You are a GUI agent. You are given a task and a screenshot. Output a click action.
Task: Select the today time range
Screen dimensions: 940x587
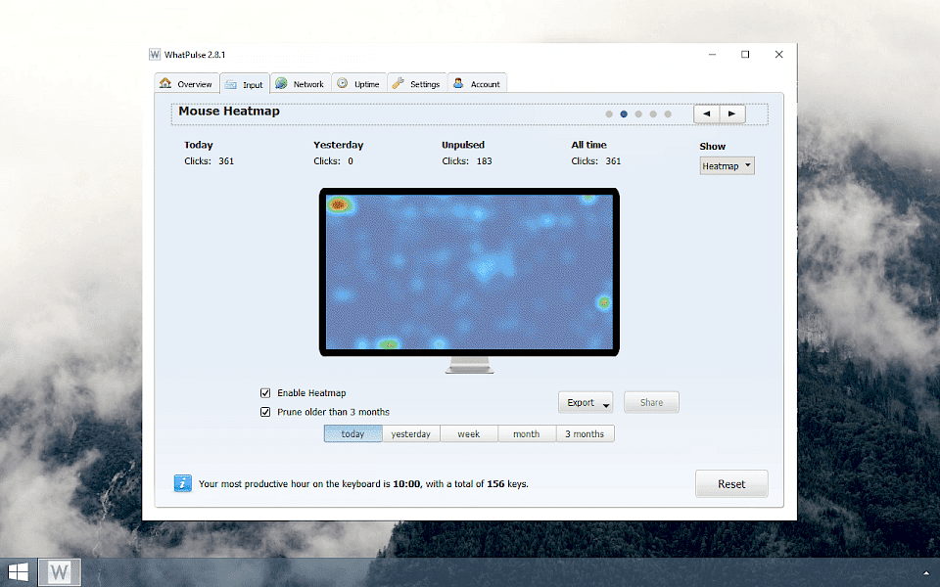point(353,433)
